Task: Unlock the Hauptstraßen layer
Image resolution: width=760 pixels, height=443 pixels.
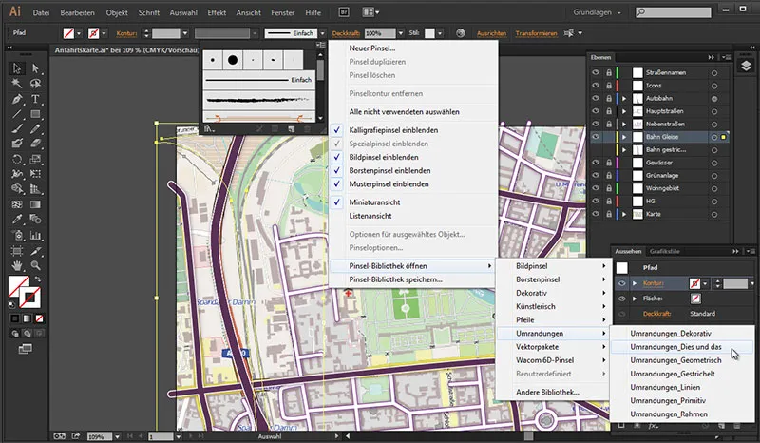Action: 609,111
